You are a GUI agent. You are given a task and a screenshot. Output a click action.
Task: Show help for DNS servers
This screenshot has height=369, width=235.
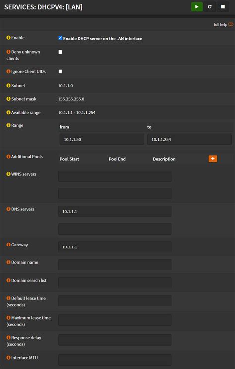[x=8, y=209]
